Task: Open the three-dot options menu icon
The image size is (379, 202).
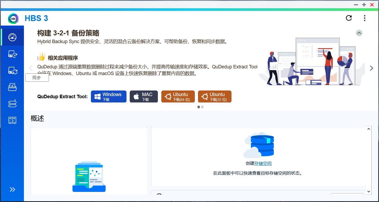Action: click(364, 18)
